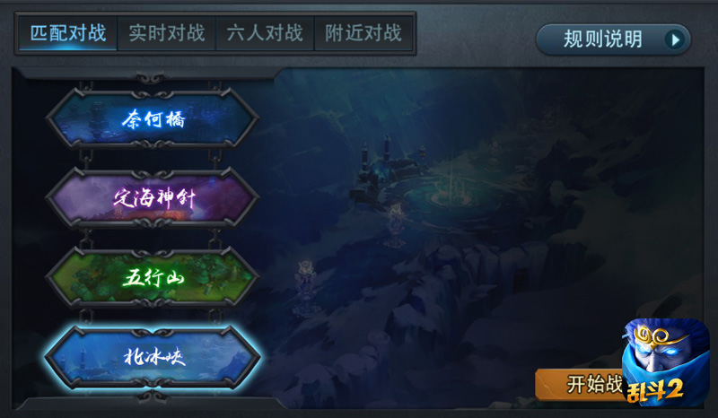Open the 实时对战 tab
The height and width of the screenshot is (418, 718).
click(x=166, y=33)
